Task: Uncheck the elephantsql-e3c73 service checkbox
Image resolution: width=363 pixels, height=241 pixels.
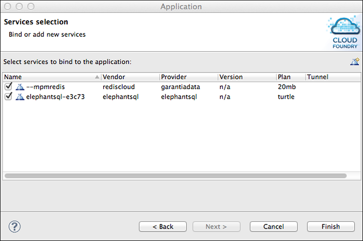Action: tap(8, 96)
